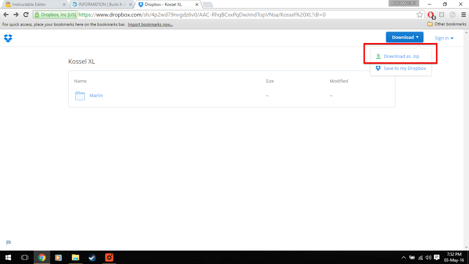Click the Dropbox logo
The width and height of the screenshot is (469, 264).
(8, 38)
